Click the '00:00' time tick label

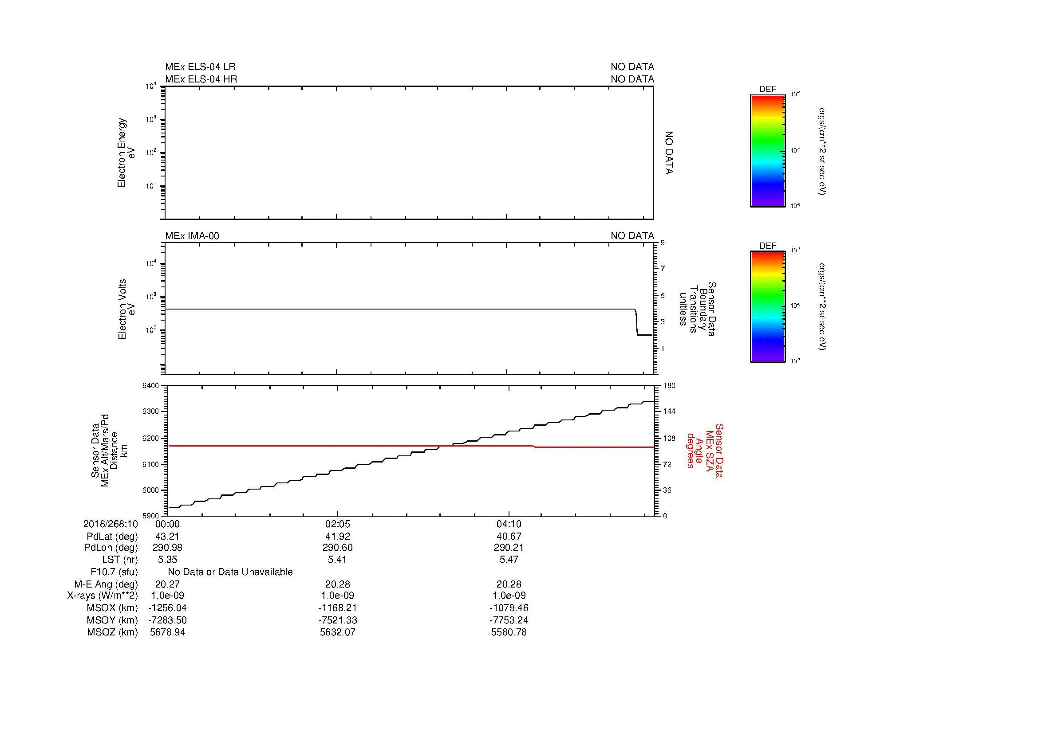coord(167,524)
